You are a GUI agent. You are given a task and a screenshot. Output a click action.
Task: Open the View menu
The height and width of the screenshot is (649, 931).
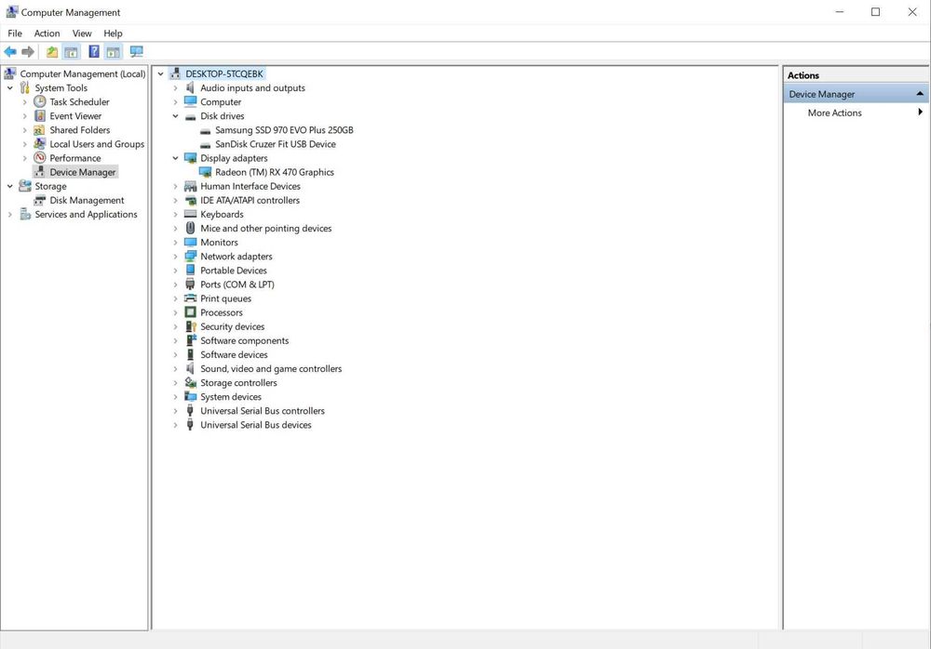(x=82, y=33)
